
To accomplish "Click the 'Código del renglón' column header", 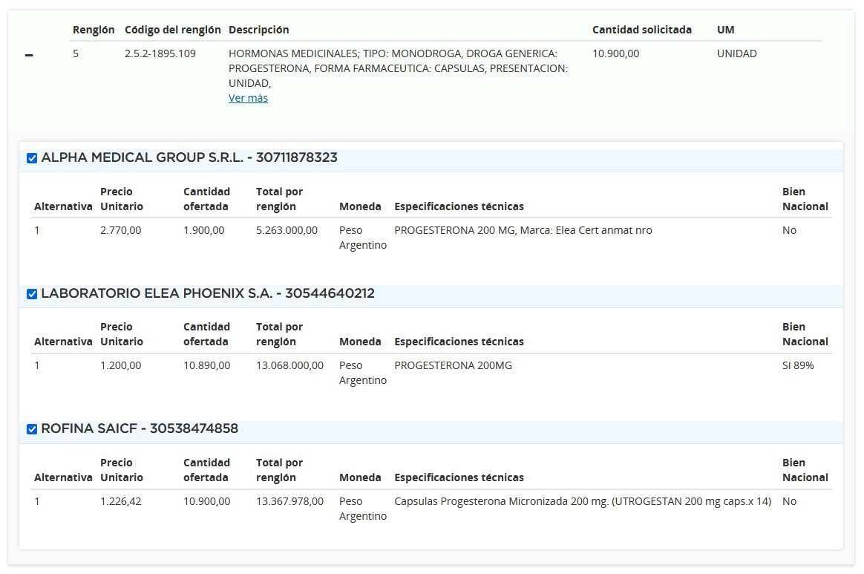I will pyautogui.click(x=172, y=30).
